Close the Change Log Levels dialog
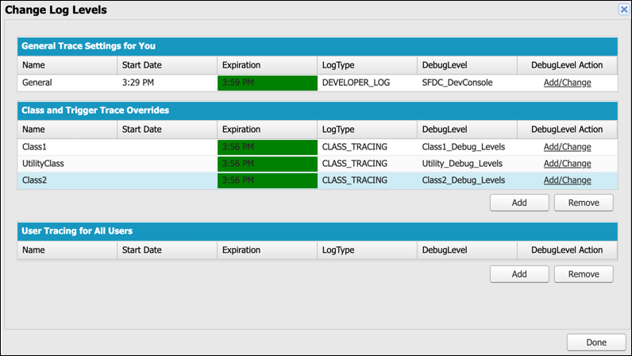 click(x=623, y=10)
